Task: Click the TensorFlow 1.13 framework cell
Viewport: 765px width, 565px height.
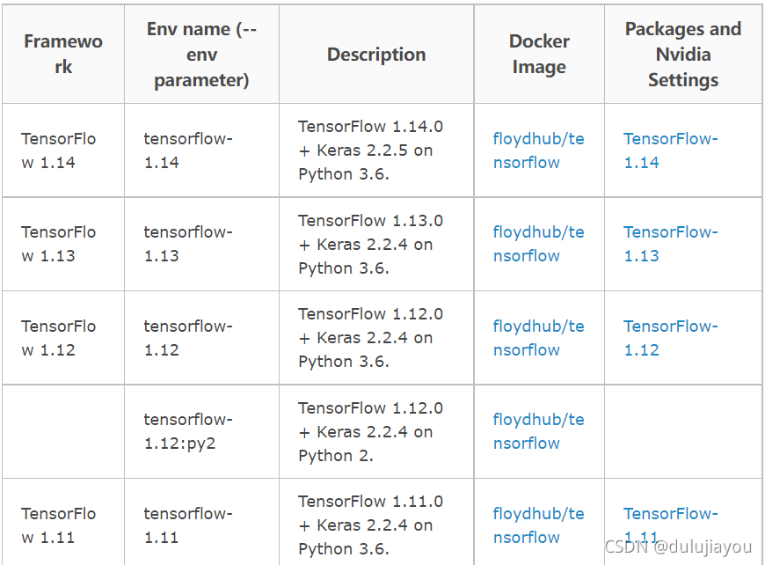Action: 59,244
